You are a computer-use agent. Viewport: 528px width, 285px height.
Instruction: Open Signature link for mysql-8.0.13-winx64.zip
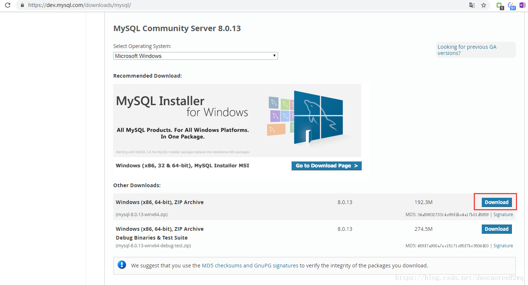(503, 215)
